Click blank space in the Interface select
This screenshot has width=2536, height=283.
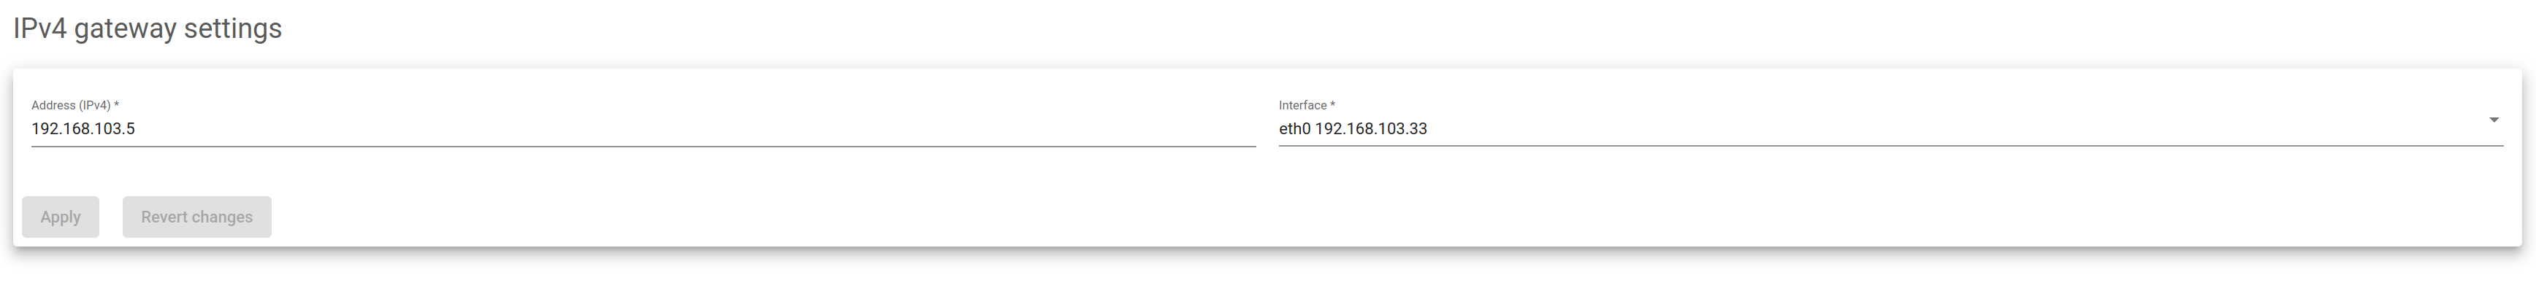point(1949,128)
